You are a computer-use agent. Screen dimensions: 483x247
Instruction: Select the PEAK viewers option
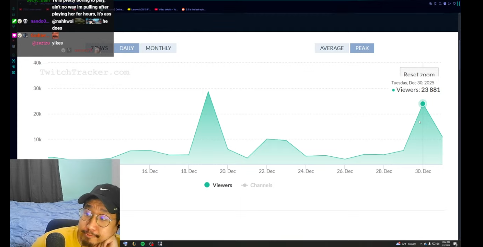pyautogui.click(x=362, y=48)
